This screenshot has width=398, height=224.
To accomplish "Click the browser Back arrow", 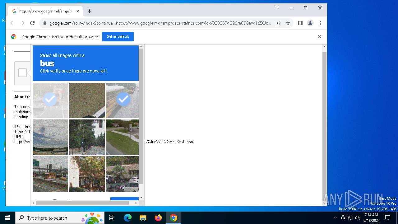I will click(12, 23).
